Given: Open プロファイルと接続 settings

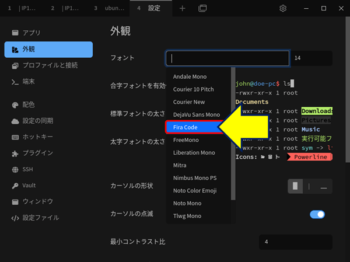Looking at the screenshot, I should pos(48,65).
